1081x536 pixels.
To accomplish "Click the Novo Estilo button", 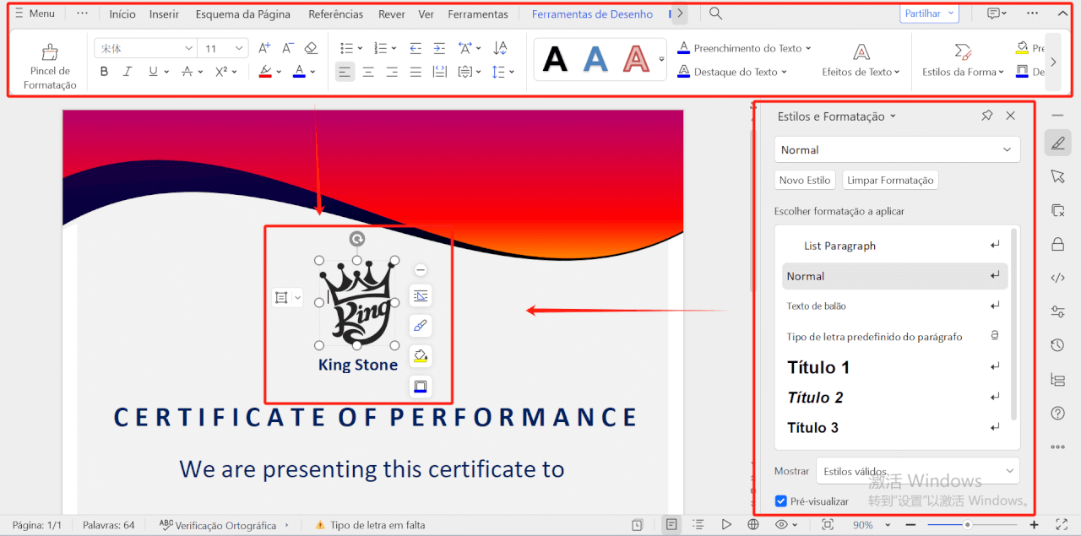I will tap(805, 180).
